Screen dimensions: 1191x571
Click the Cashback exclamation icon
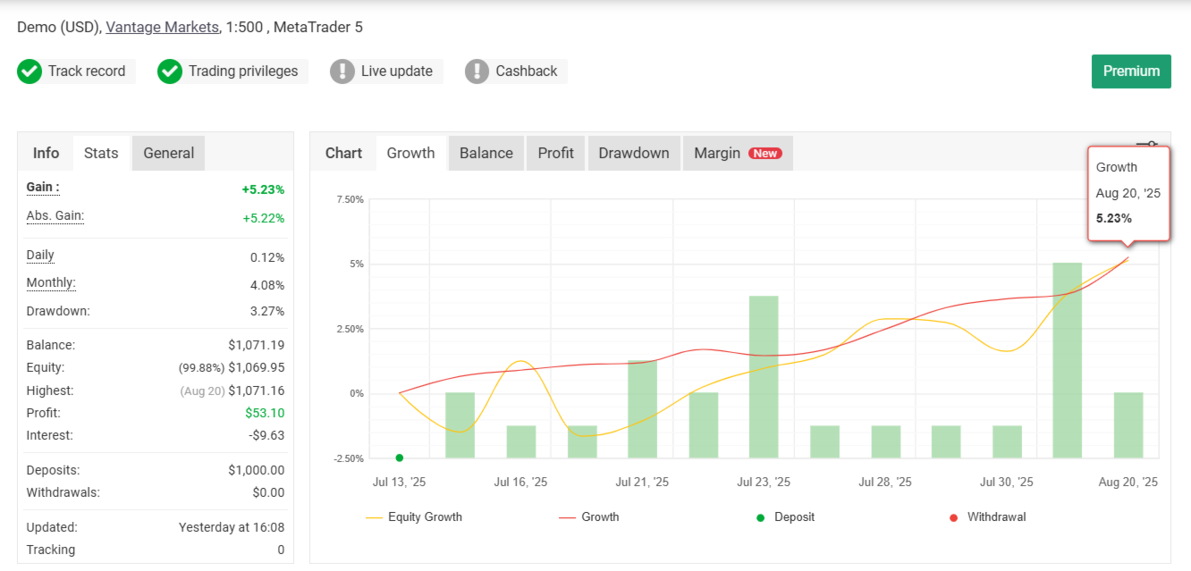point(477,71)
